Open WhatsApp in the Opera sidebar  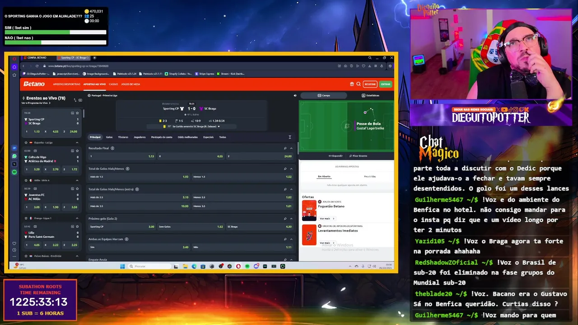(14, 156)
